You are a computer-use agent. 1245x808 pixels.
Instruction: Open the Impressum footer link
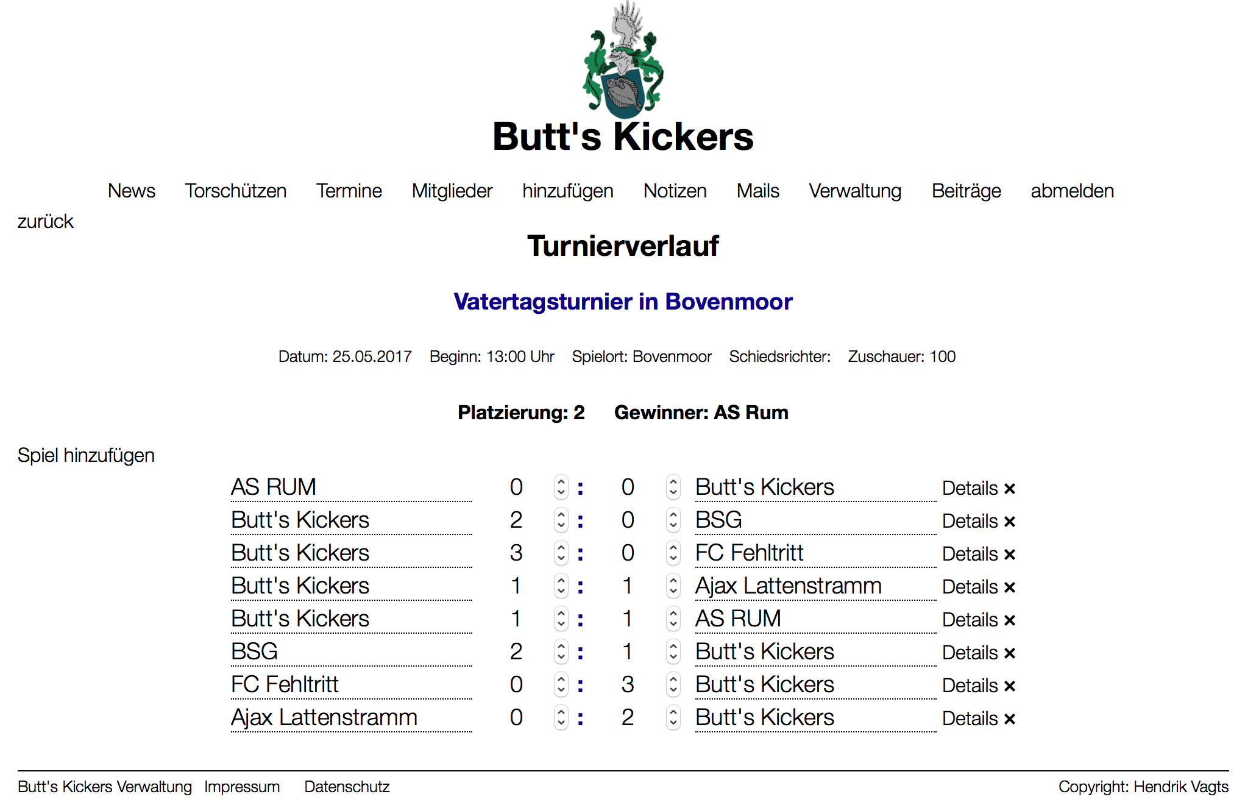coord(242,787)
